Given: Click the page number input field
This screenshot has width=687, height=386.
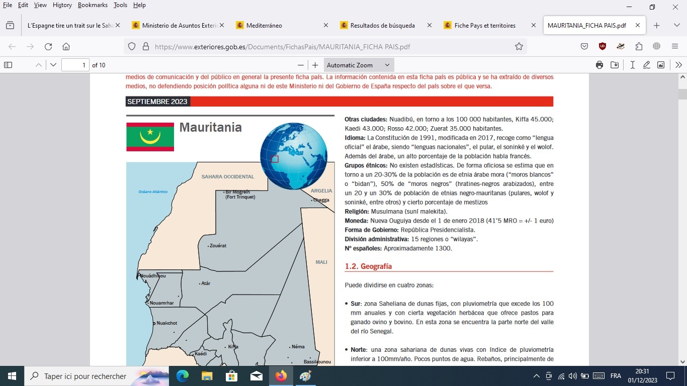Looking at the screenshot, I should pyautogui.click(x=75, y=65).
